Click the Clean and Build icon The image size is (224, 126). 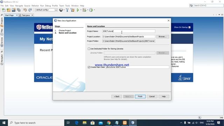tap(72, 10)
